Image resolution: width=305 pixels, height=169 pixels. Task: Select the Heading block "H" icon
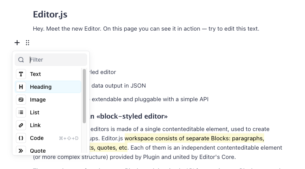(x=21, y=87)
